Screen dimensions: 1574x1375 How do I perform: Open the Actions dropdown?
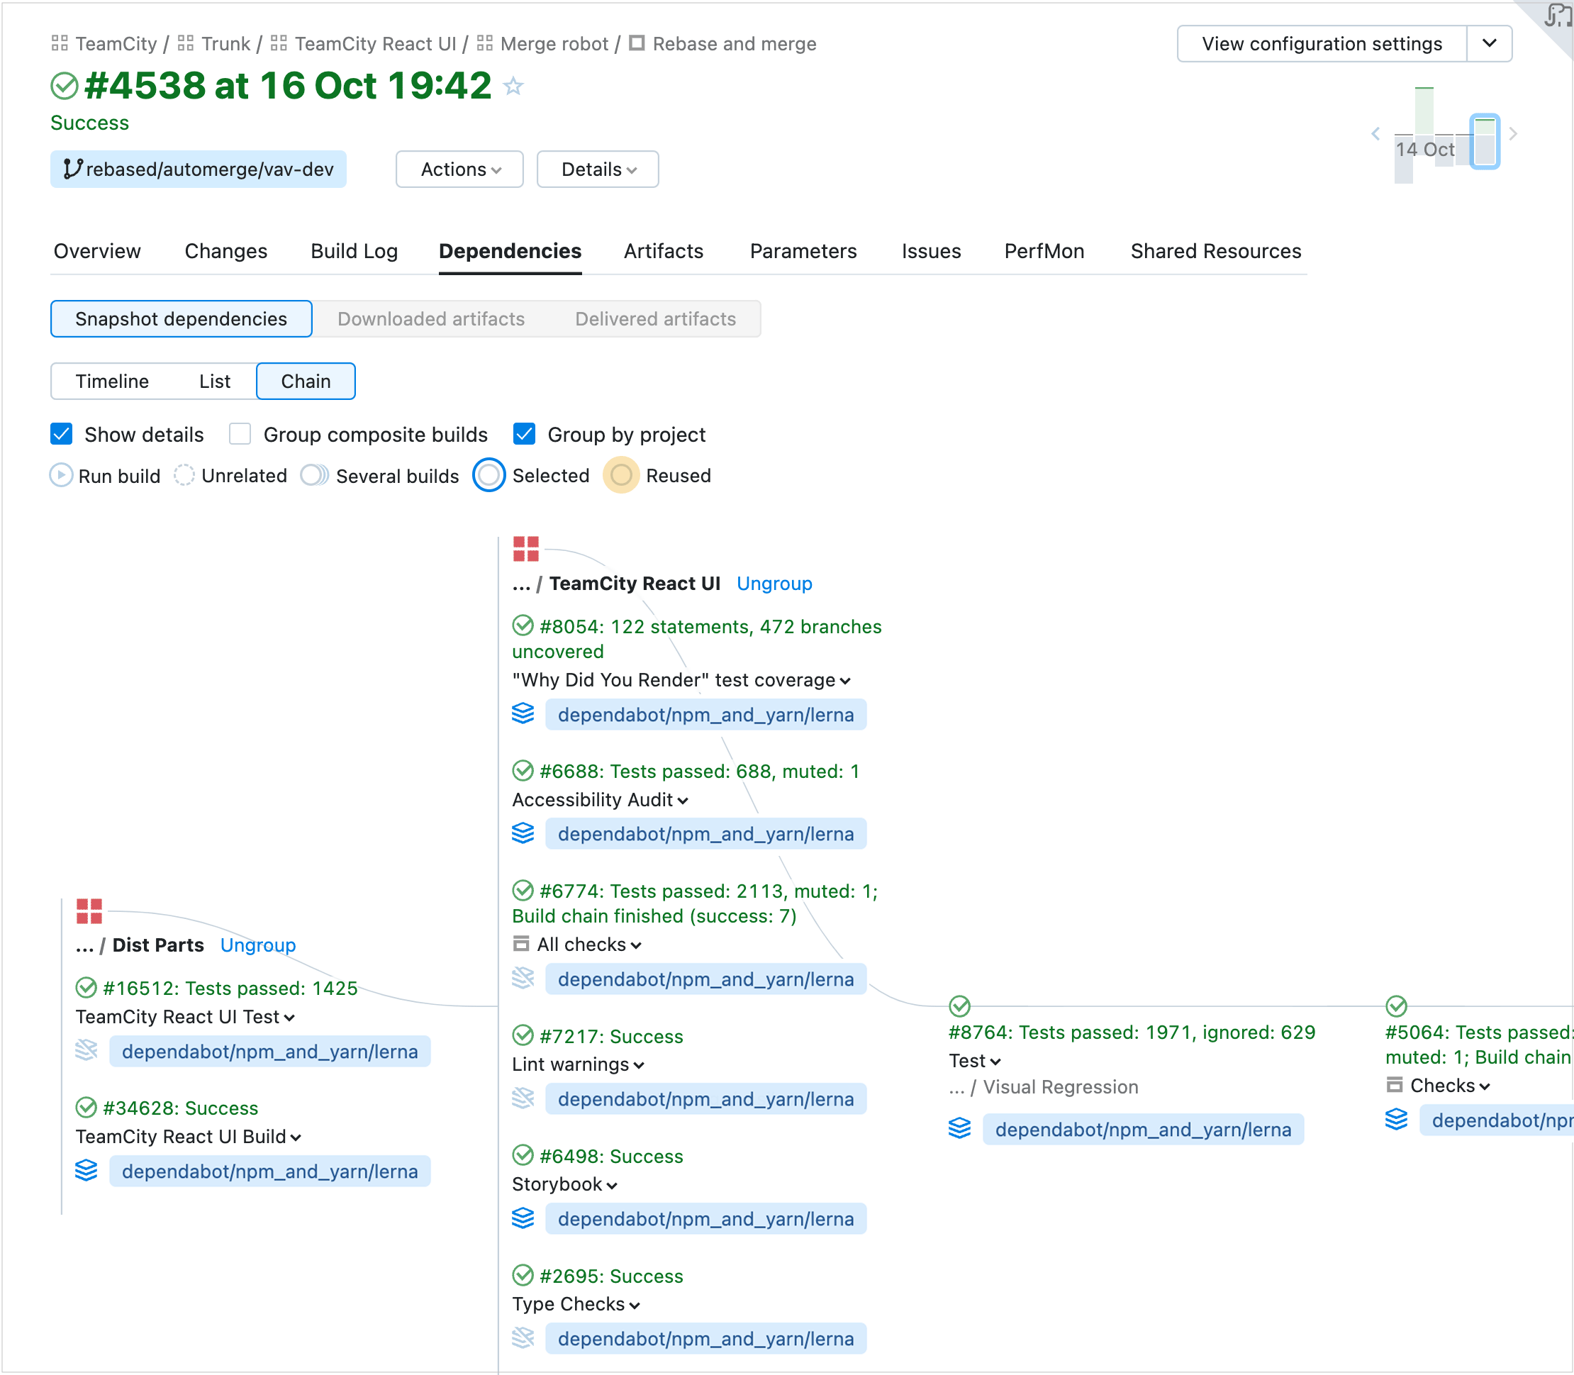[x=459, y=169]
